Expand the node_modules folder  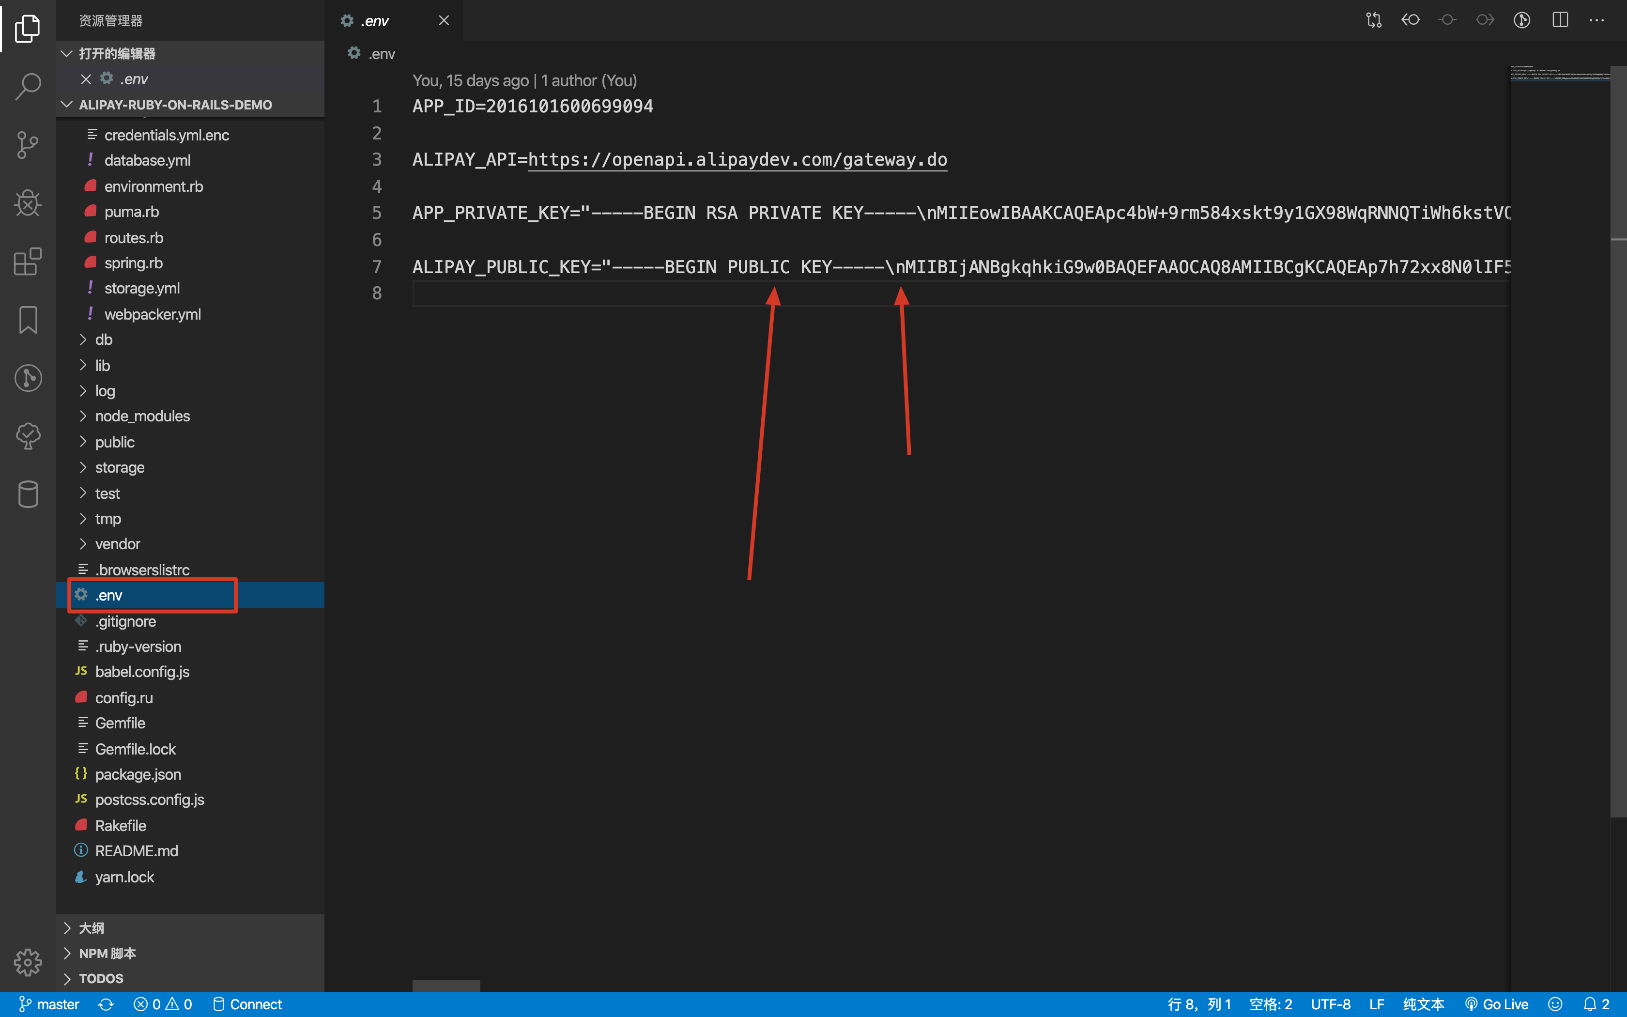tap(142, 416)
